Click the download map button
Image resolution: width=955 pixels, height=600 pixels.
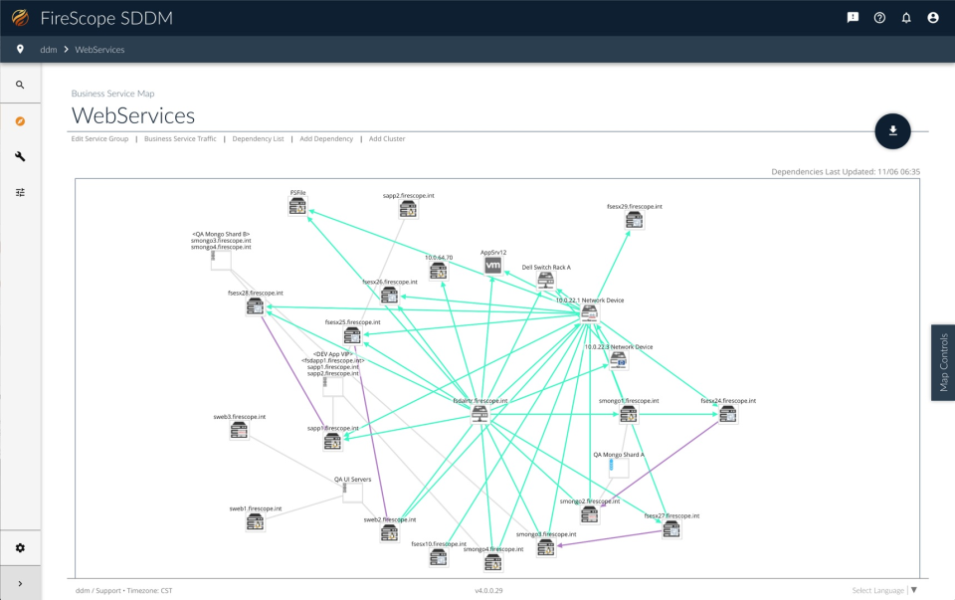893,131
